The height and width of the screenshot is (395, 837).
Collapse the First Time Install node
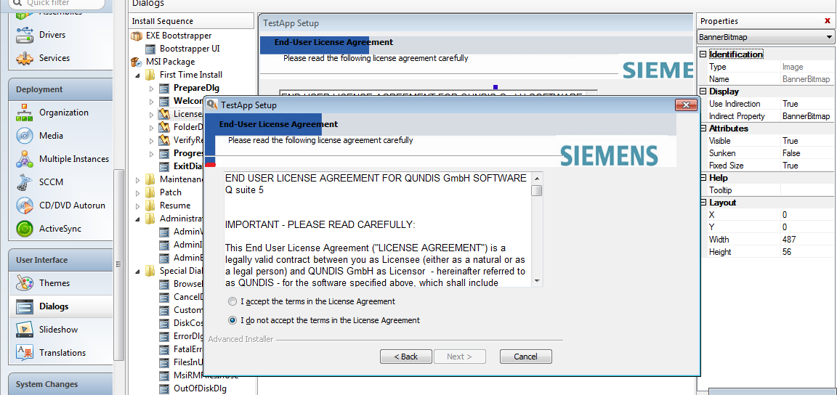[x=138, y=75]
